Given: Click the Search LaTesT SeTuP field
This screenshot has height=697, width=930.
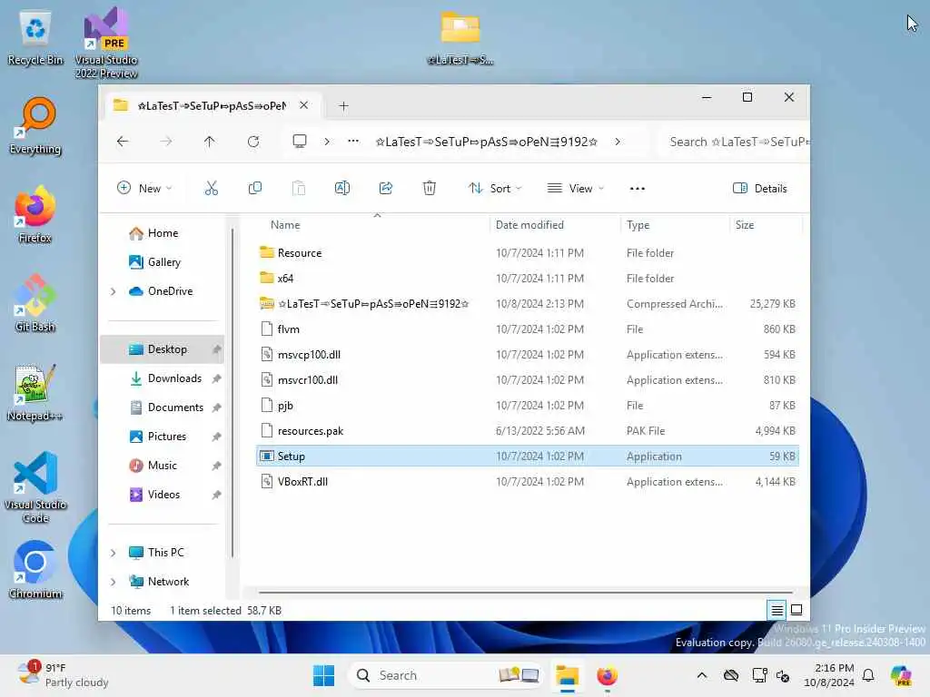Looking at the screenshot, I should 734,142.
